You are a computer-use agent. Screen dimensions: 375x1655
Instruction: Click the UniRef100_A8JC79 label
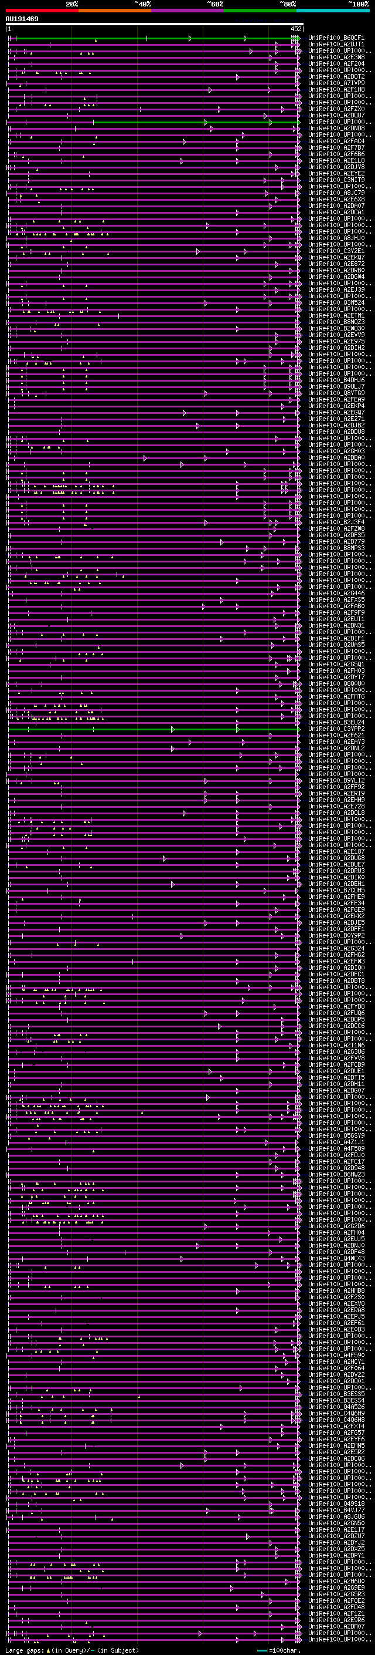336,193
